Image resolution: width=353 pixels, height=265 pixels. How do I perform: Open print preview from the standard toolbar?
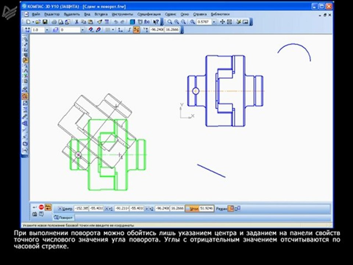click(x=61, y=22)
